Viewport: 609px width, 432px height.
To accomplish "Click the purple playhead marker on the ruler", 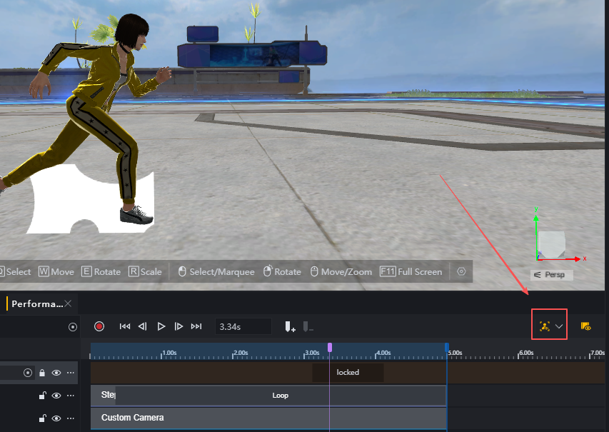I will 329,347.
